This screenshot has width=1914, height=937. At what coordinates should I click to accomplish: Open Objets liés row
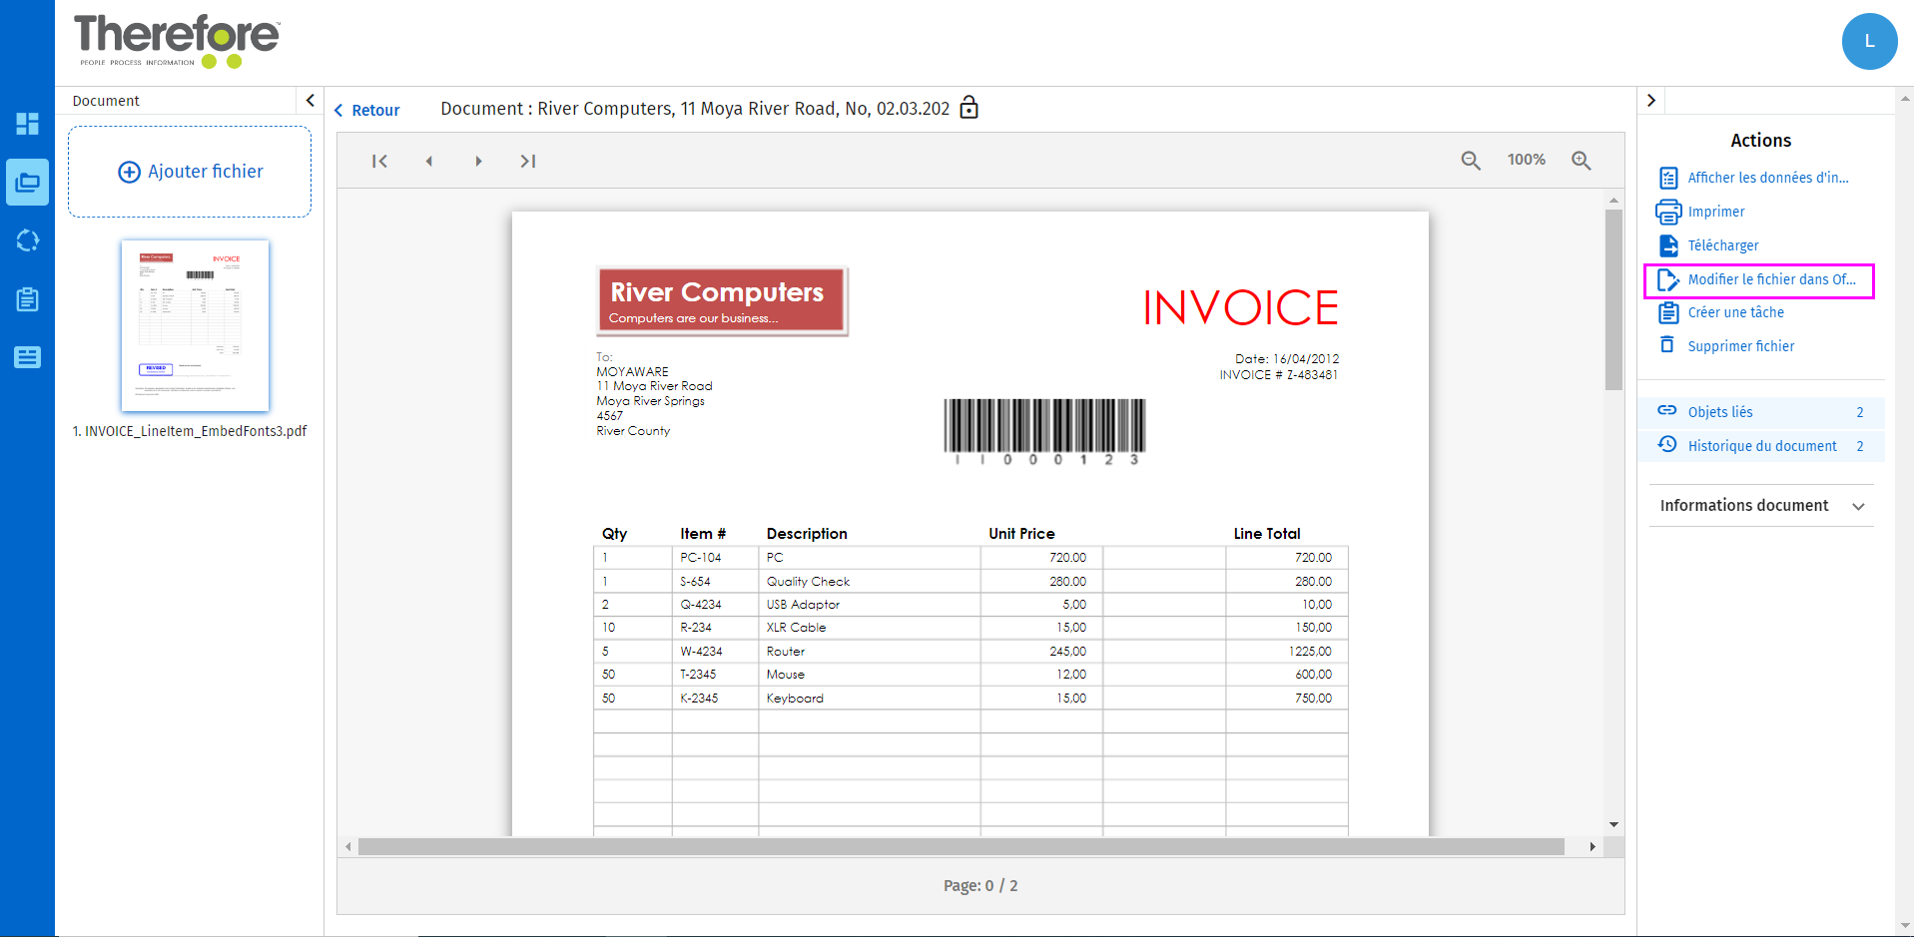[x=1761, y=412]
